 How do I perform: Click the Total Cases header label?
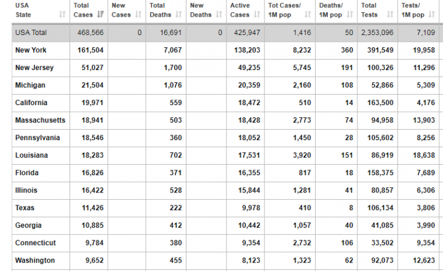point(83,10)
